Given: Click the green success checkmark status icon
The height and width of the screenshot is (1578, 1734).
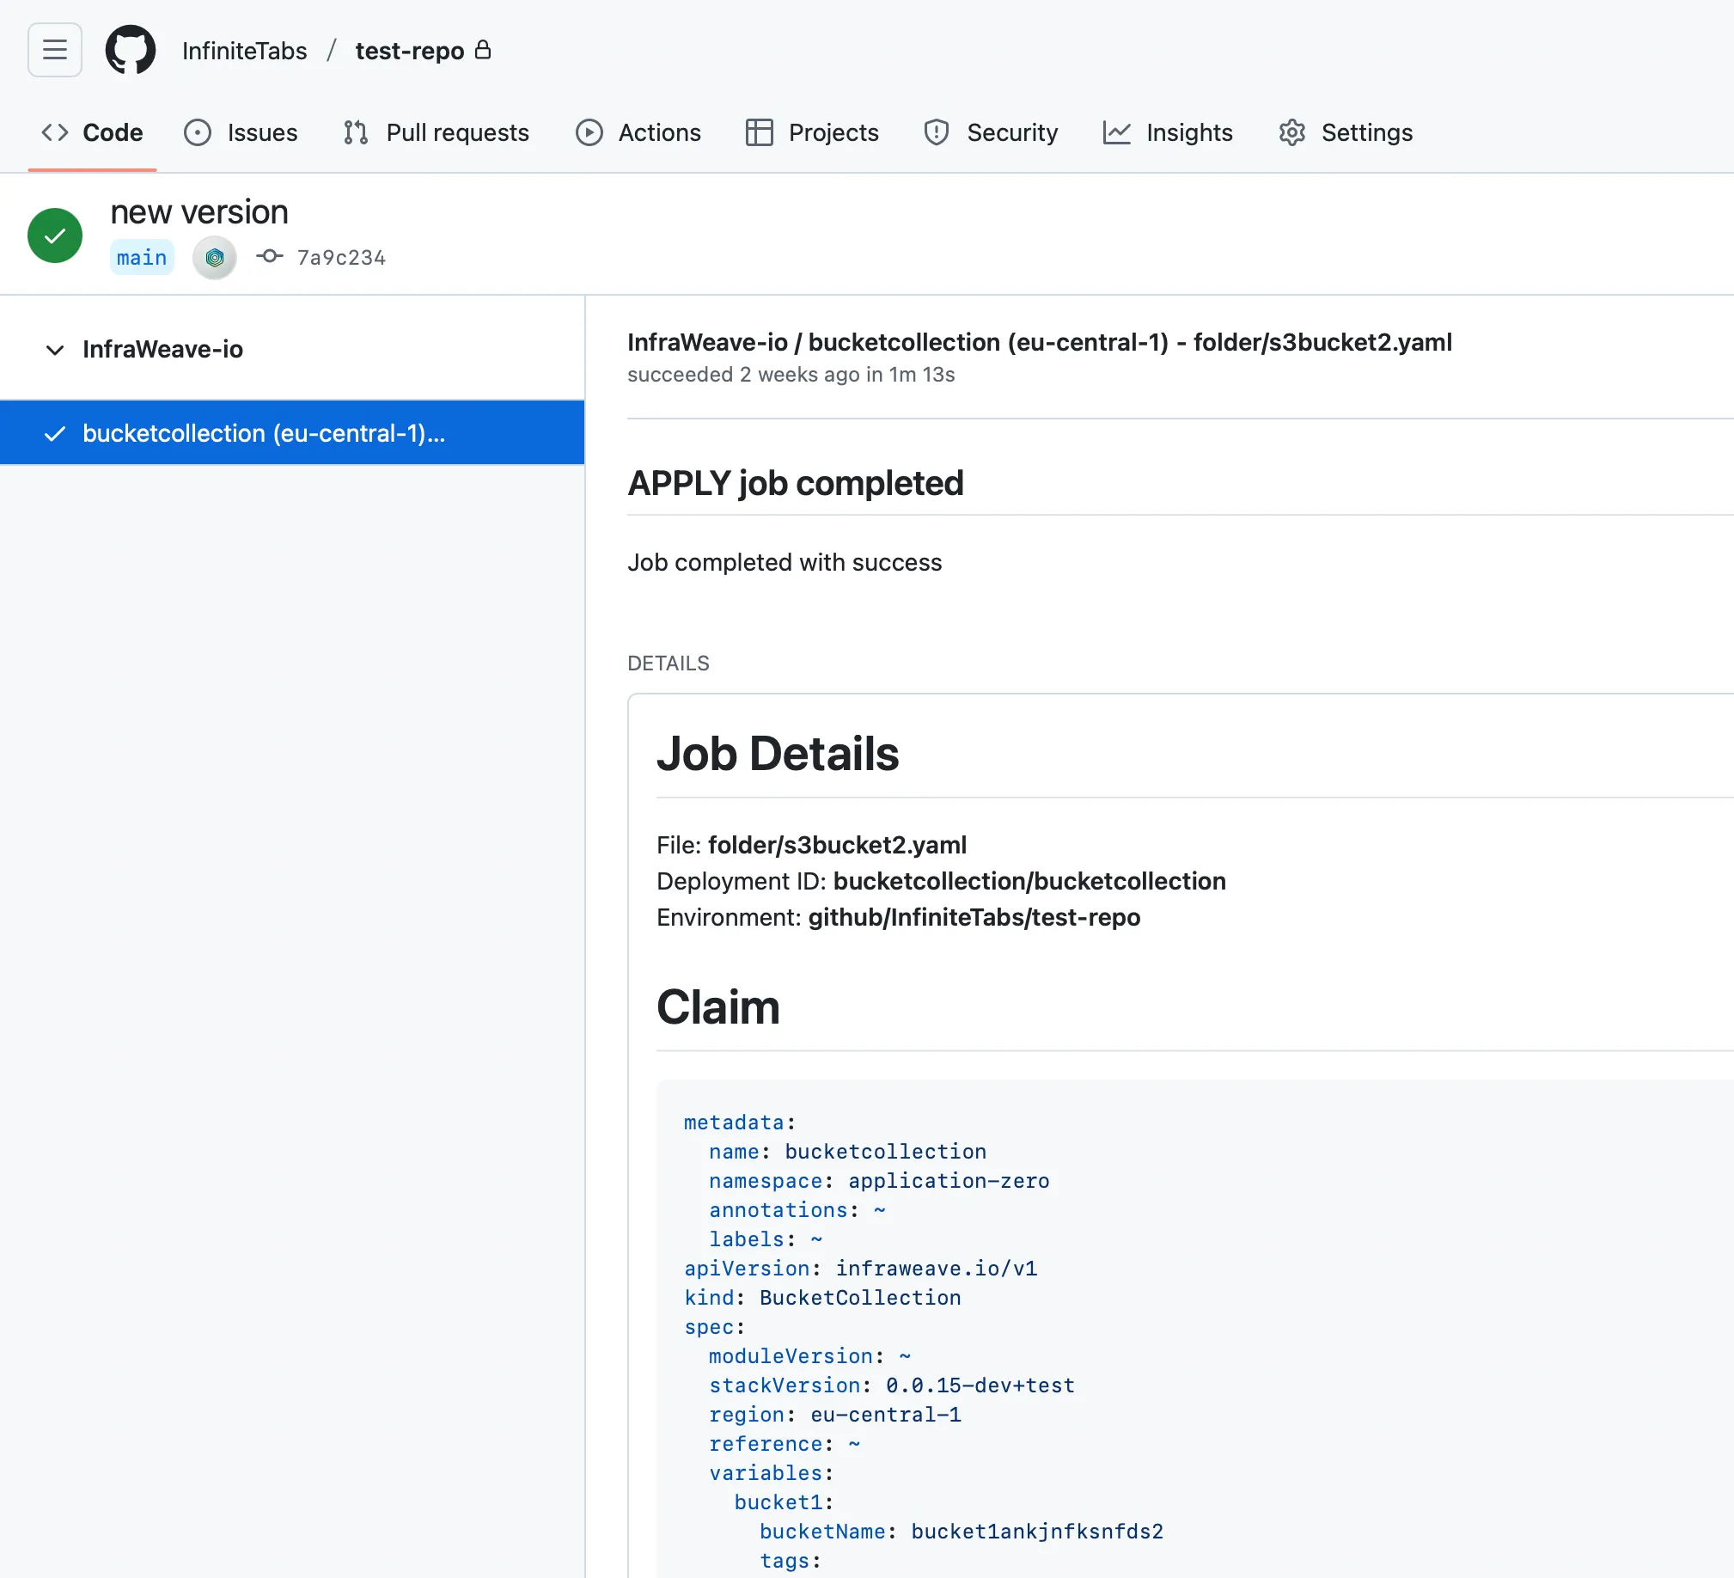Looking at the screenshot, I should click(55, 235).
